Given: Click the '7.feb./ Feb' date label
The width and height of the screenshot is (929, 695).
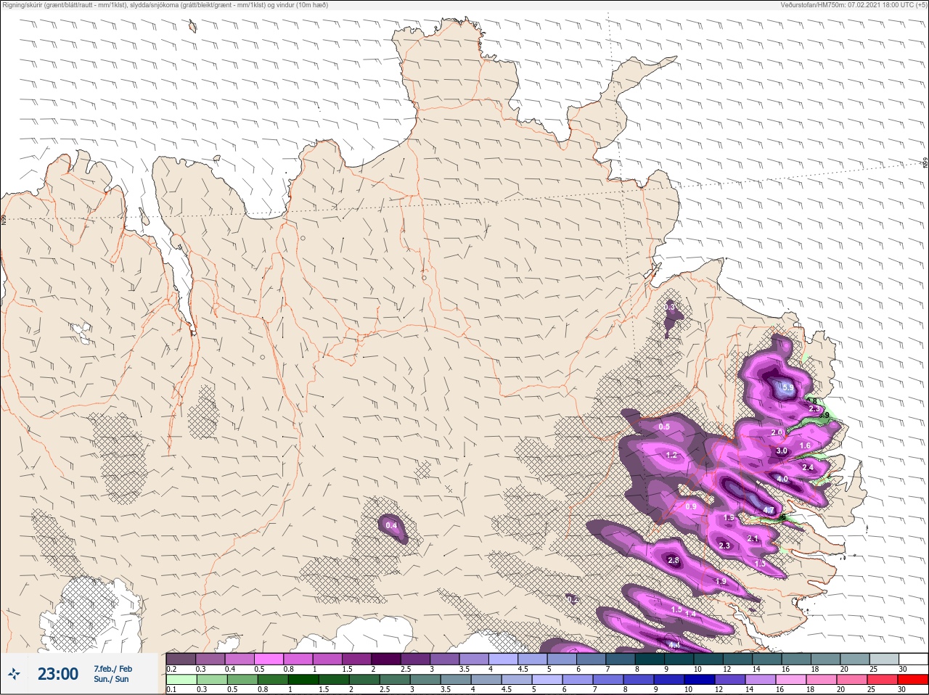Looking at the screenshot, I should tap(112, 669).
